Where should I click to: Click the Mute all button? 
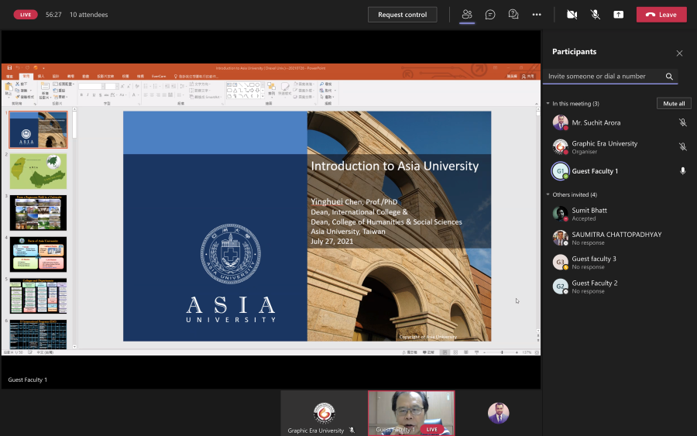tap(674, 104)
